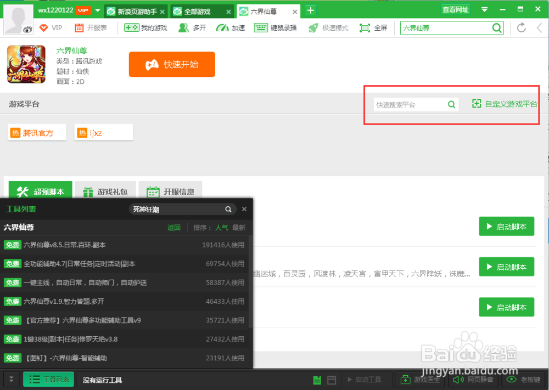
Task: Toggle the 工具列表 bottom button
Action: point(48,380)
